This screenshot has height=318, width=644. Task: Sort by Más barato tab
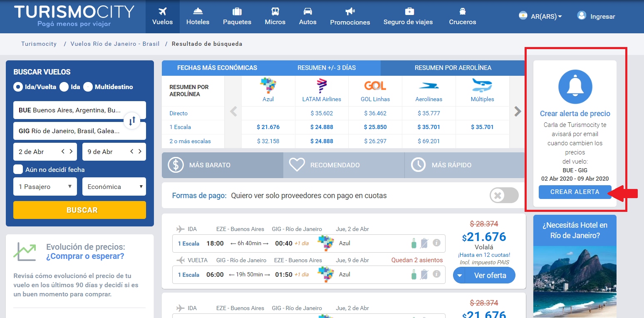[x=223, y=165]
